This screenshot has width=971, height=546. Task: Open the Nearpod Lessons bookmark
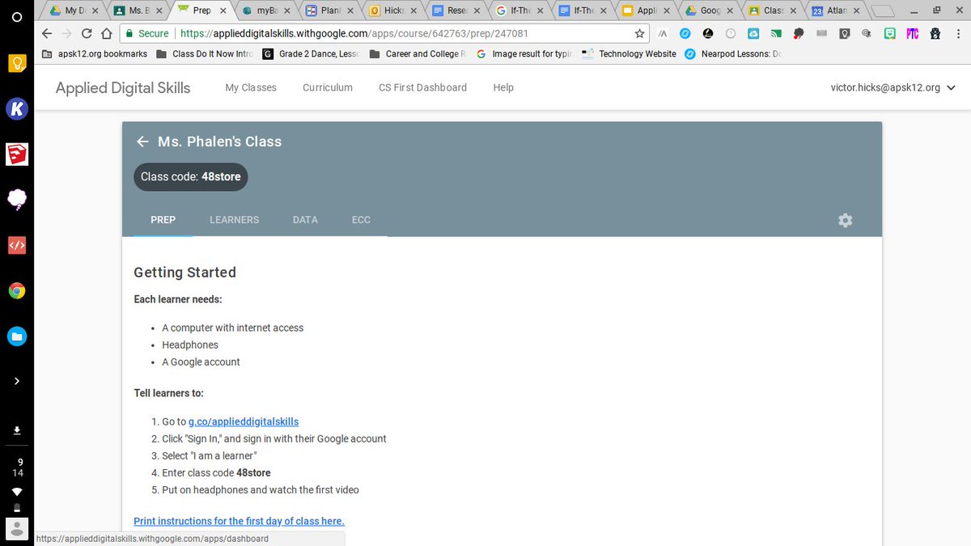[x=733, y=54]
